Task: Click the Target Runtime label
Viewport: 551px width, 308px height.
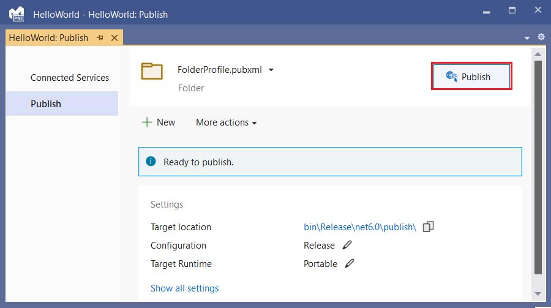Action: [181, 264]
